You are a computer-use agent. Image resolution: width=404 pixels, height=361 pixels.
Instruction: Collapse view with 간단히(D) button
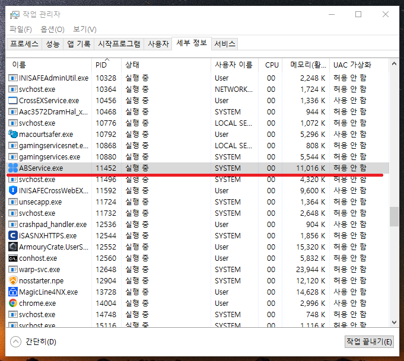tap(33, 341)
